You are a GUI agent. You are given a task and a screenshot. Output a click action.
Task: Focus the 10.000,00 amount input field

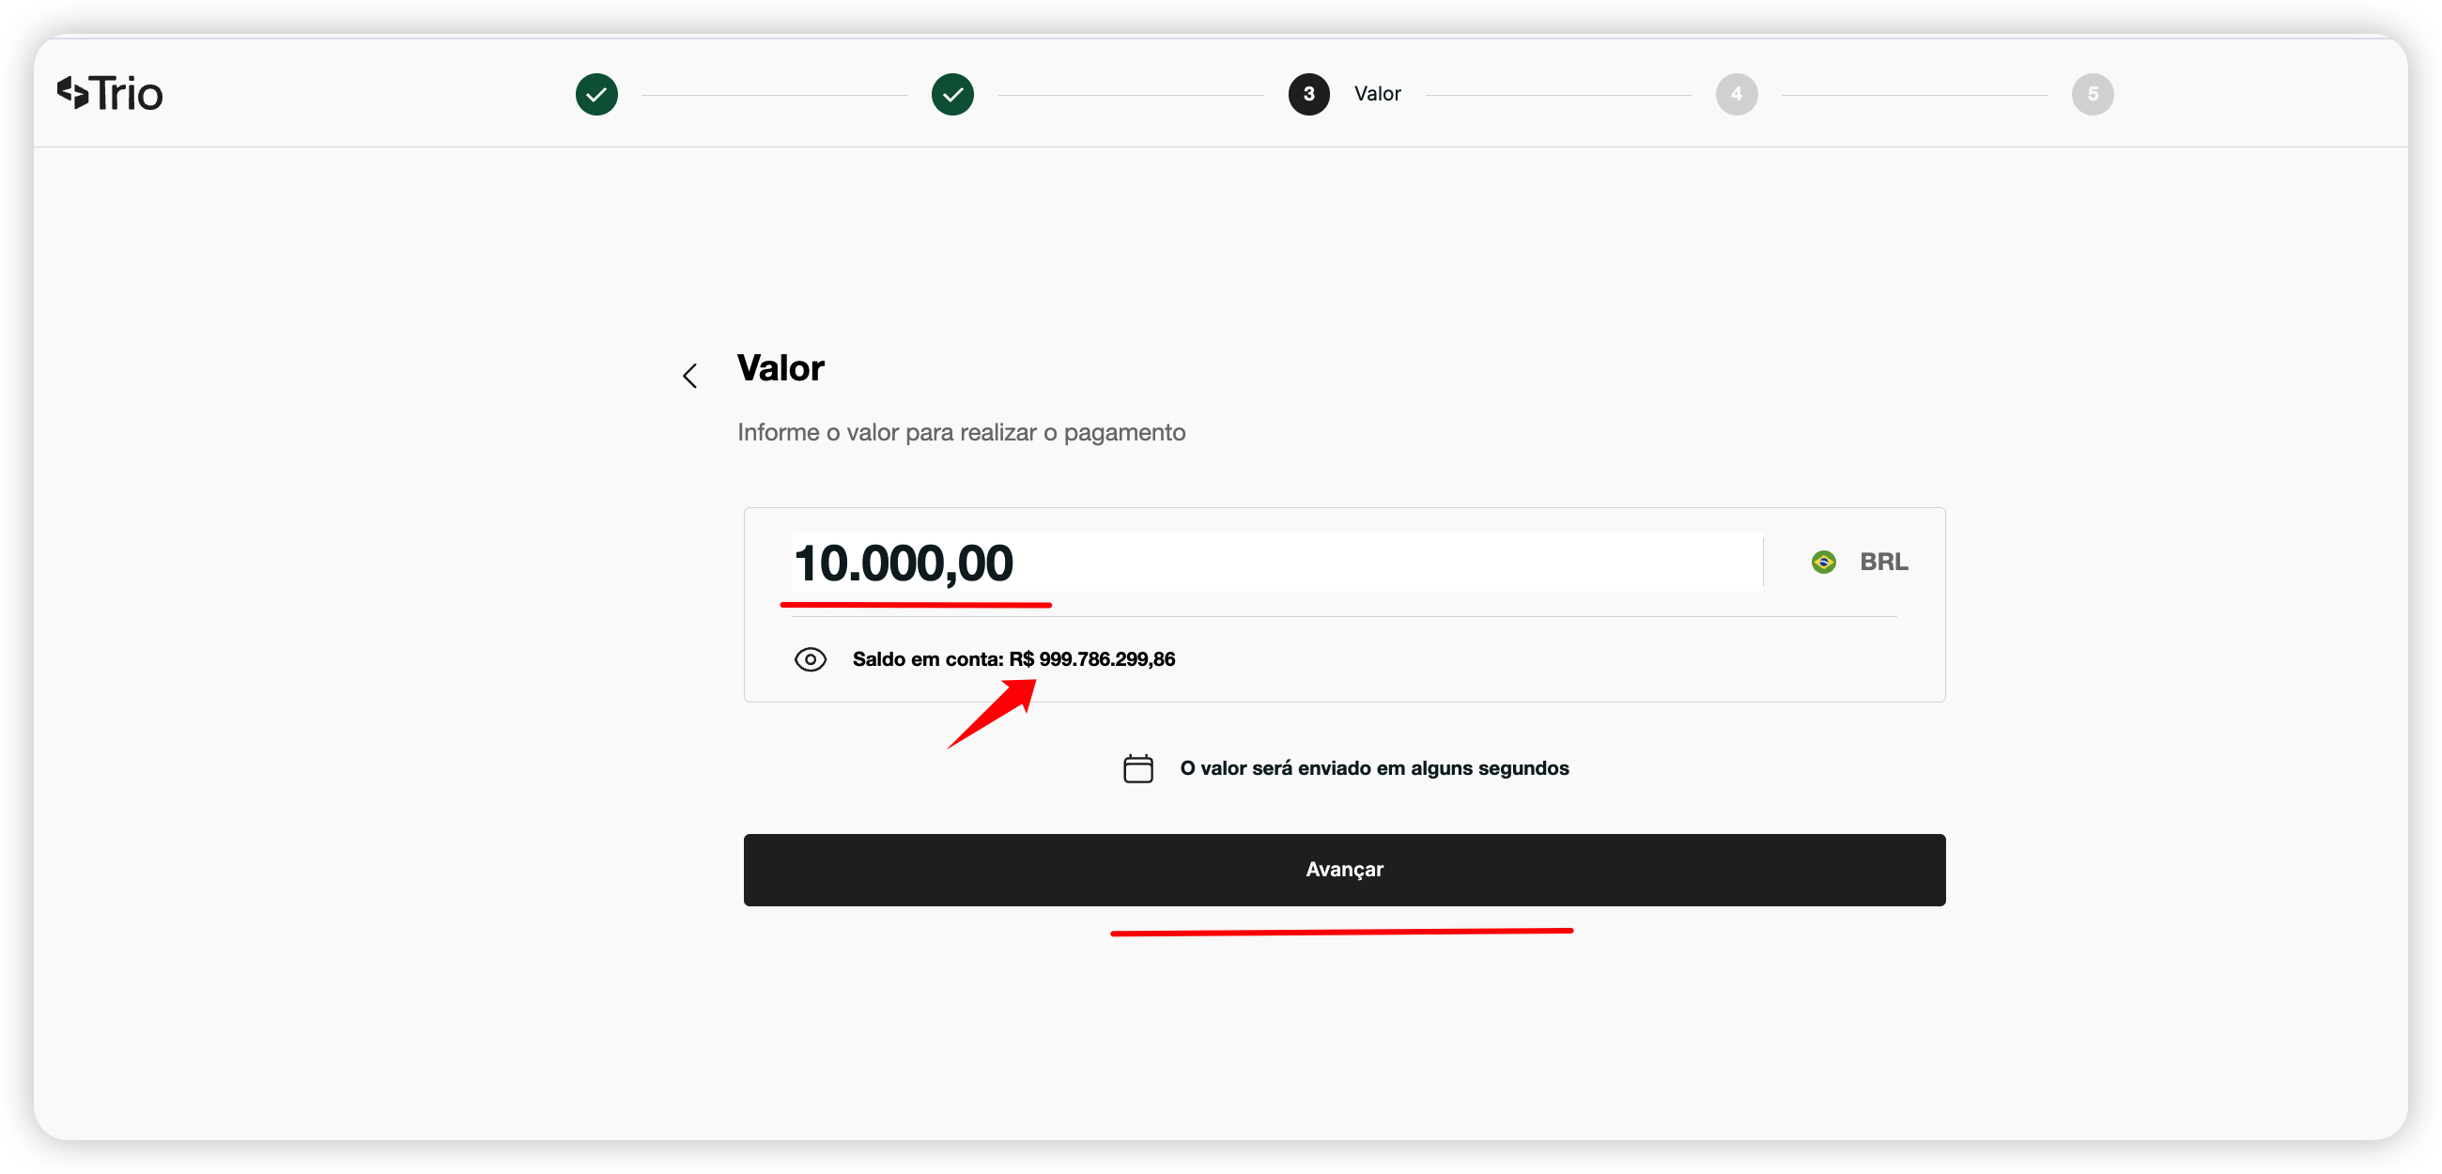(x=1276, y=563)
